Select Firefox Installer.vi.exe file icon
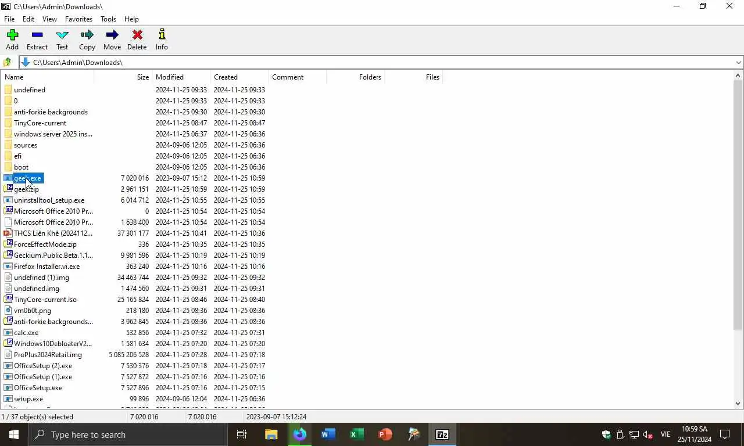The width and height of the screenshot is (744, 446). pyautogui.click(x=8, y=267)
